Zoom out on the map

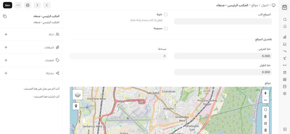tap(265, 100)
